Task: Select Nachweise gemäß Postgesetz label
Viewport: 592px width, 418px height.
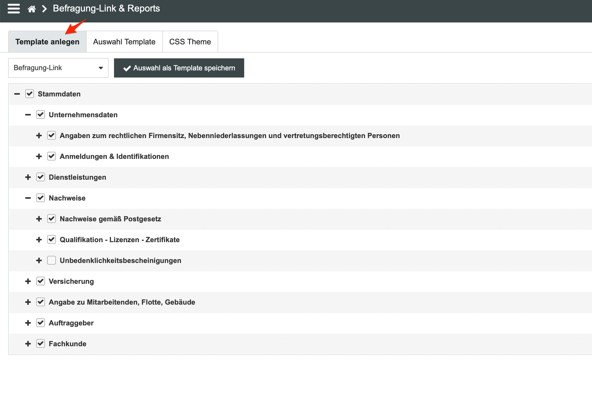Action: [x=110, y=219]
